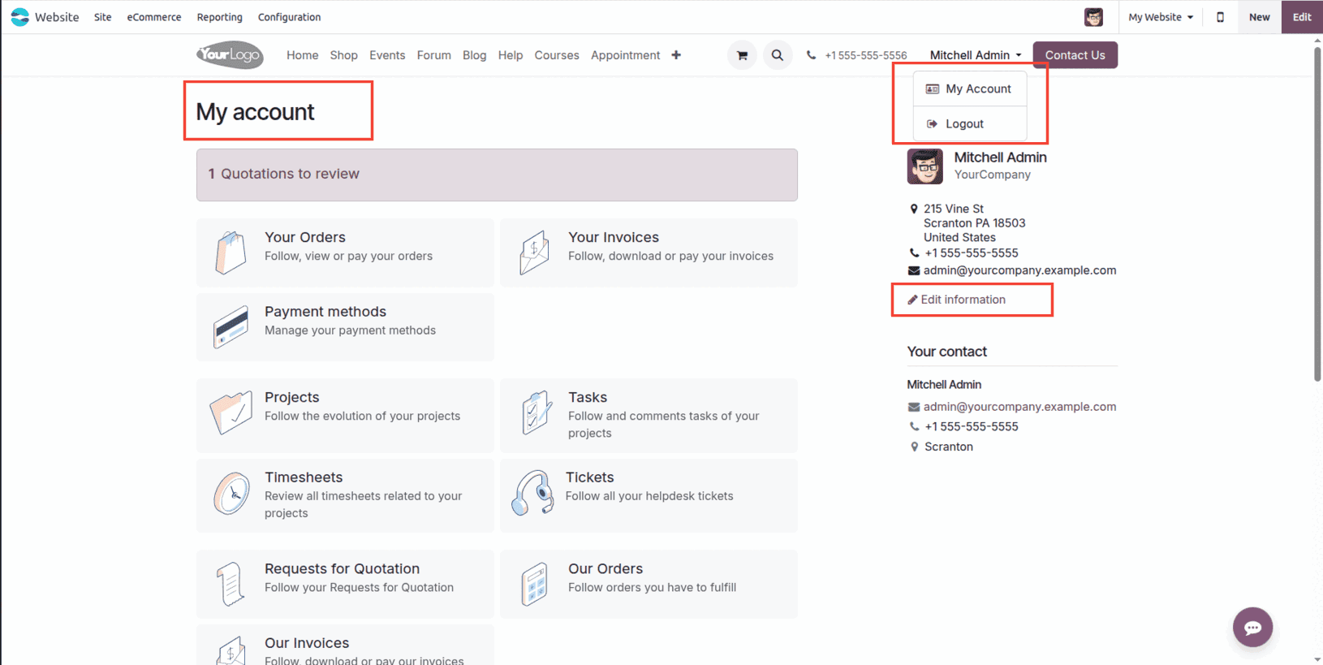The height and width of the screenshot is (665, 1323).
Task: Open Requests for Quotation card title
Action: pyautogui.click(x=342, y=569)
